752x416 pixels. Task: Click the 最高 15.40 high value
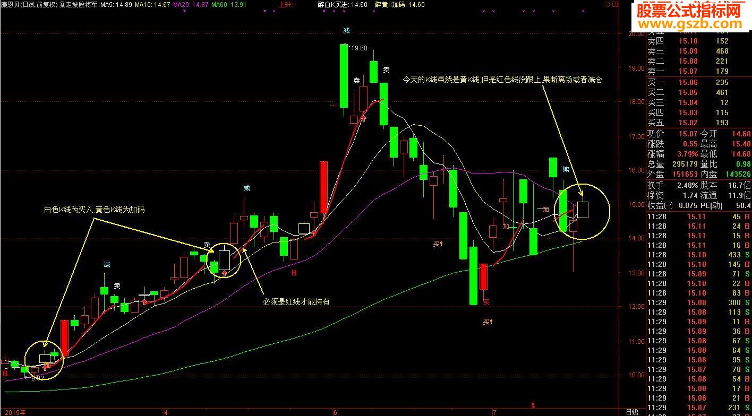click(x=741, y=144)
